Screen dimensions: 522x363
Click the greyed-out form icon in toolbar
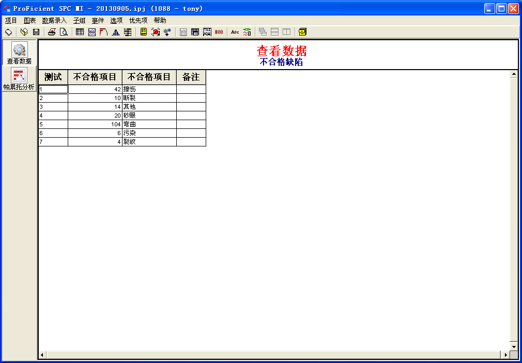183,32
